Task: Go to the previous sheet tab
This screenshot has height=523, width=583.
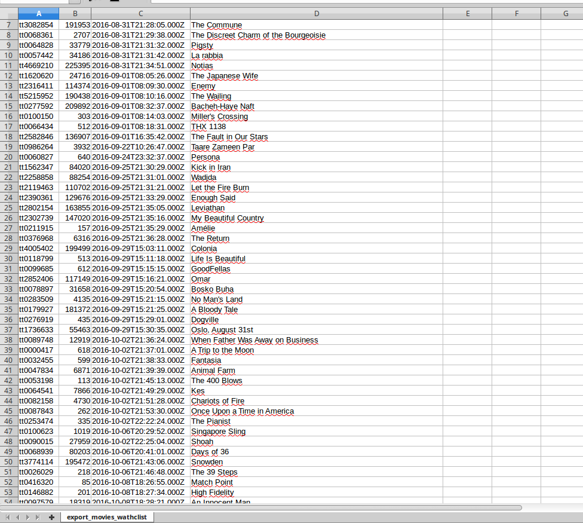Action: coord(17,517)
